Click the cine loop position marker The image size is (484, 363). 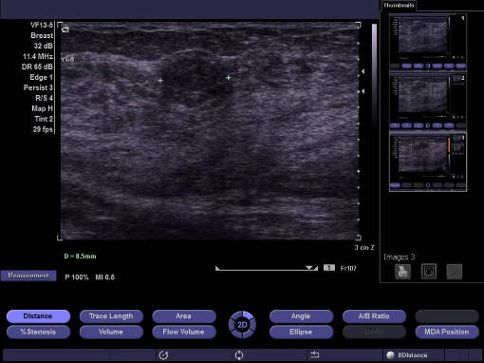pos(309,268)
